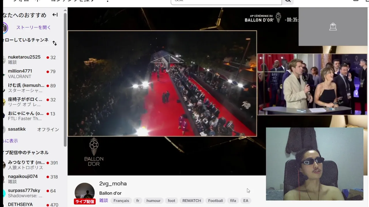Click the オフライン status text
This screenshot has width=369, height=207.
click(x=48, y=130)
